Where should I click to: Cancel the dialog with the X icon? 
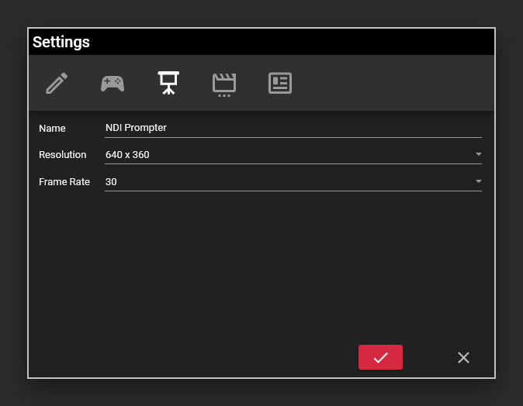pos(463,357)
